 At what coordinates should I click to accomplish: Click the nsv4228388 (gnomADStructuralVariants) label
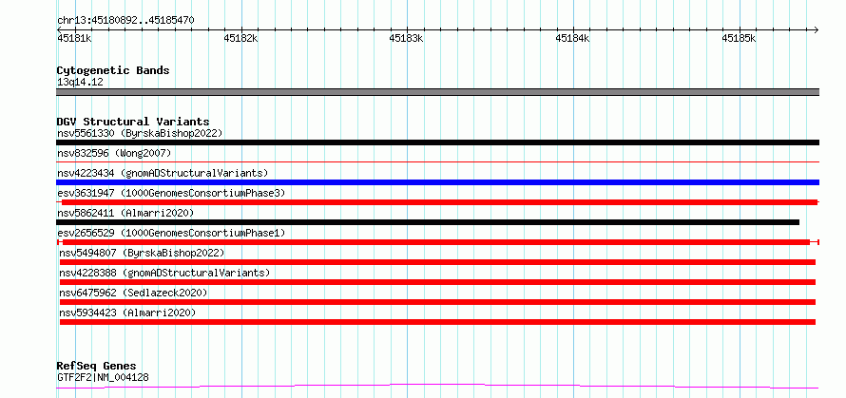click(164, 273)
